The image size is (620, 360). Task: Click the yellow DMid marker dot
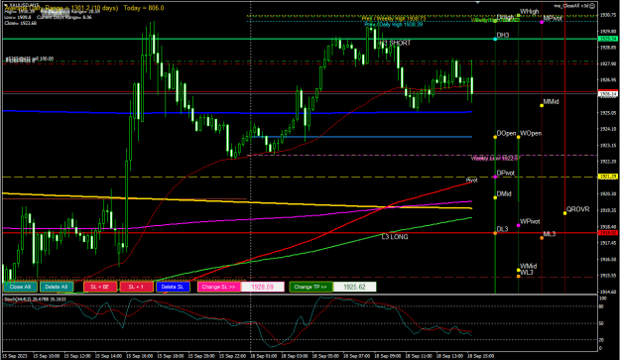(x=495, y=197)
